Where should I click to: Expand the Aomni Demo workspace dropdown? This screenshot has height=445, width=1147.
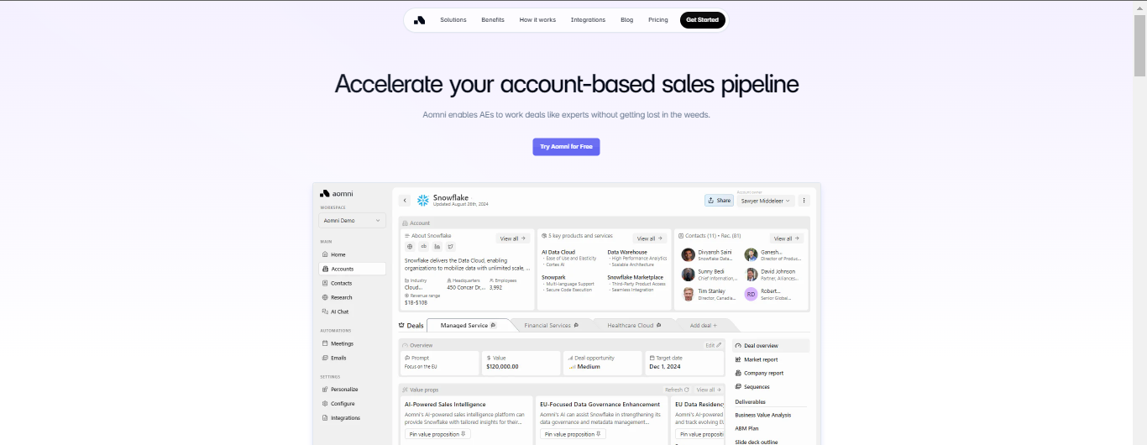[x=352, y=221]
